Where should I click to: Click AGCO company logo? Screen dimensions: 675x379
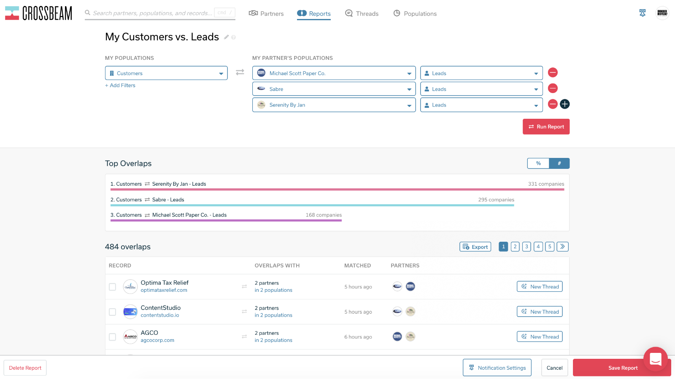[130, 336]
